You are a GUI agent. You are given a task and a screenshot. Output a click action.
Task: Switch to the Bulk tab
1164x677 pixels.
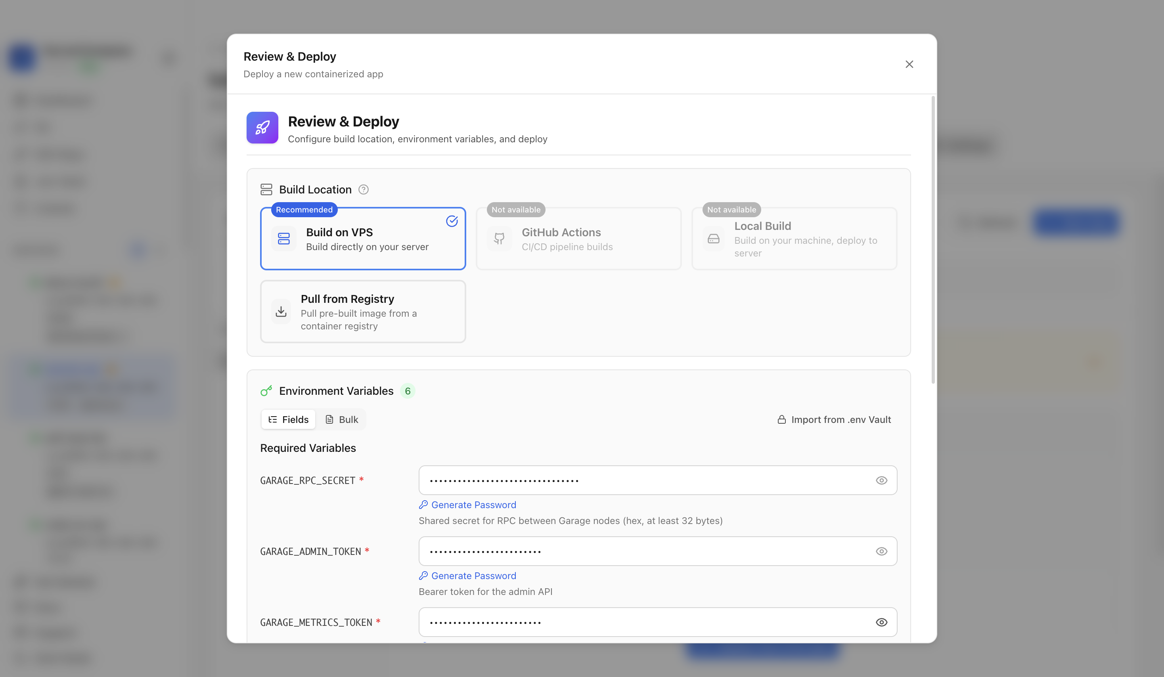(342, 419)
